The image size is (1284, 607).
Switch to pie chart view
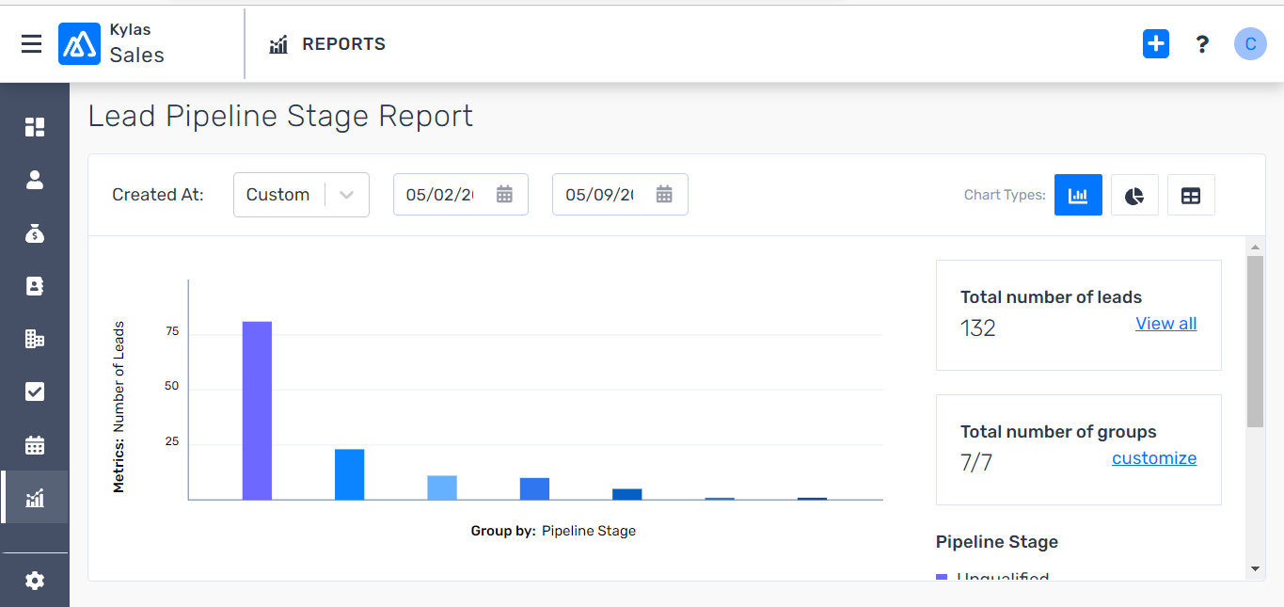[1134, 195]
